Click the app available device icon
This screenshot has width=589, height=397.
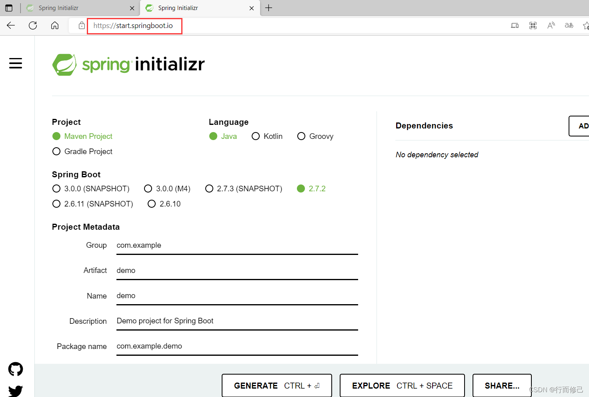(x=515, y=26)
